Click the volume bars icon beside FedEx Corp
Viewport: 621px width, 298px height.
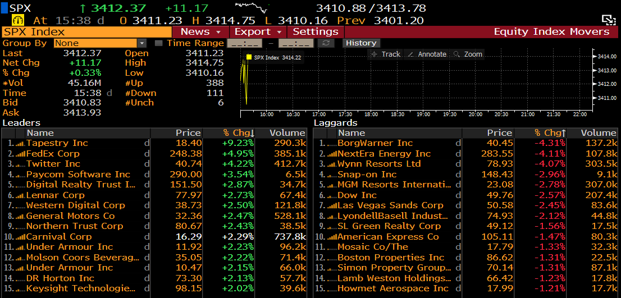tap(20, 154)
